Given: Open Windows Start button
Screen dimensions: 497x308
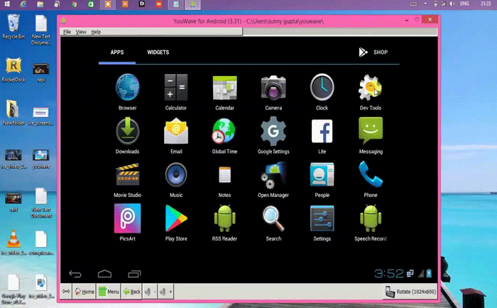Looking at the screenshot, I should tap(7, 4).
